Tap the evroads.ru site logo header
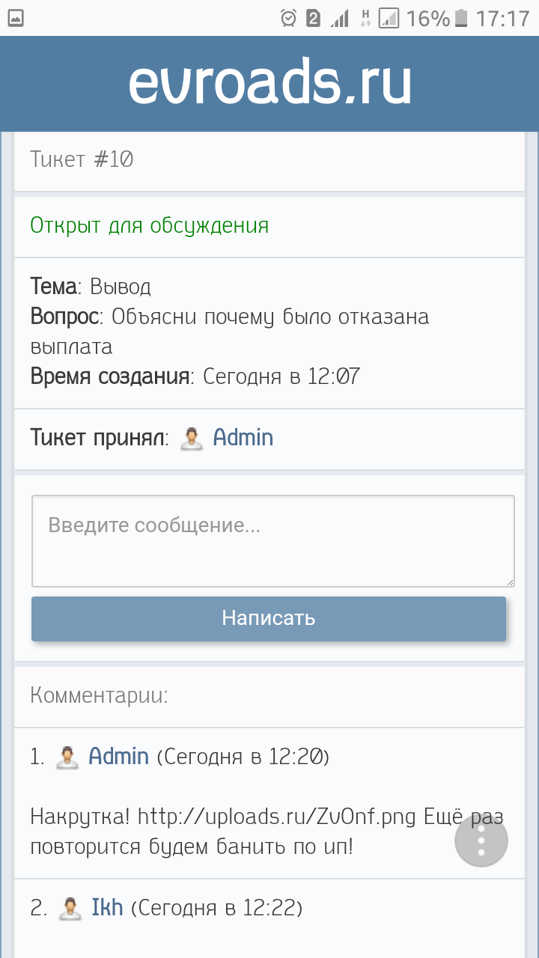539x958 pixels. pos(269,83)
